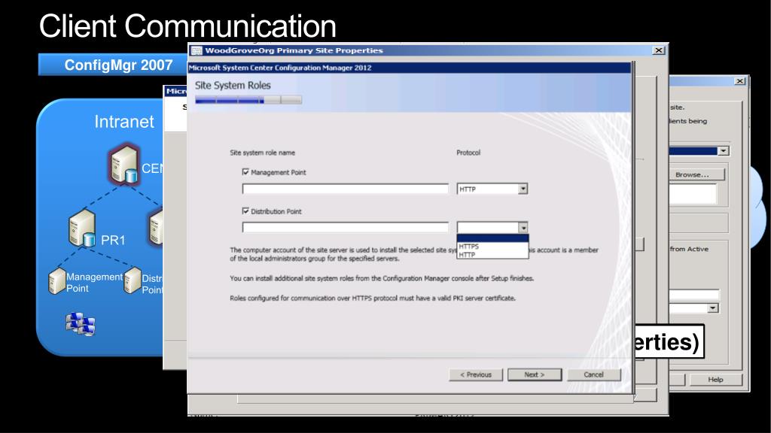Image resolution: width=771 pixels, height=433 pixels.
Task: Click the PKI server certificate note text
Action: (x=372, y=298)
